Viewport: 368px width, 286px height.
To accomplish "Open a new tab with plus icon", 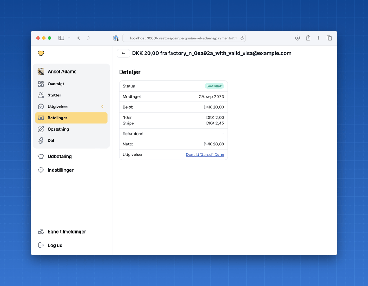I will [x=319, y=38].
